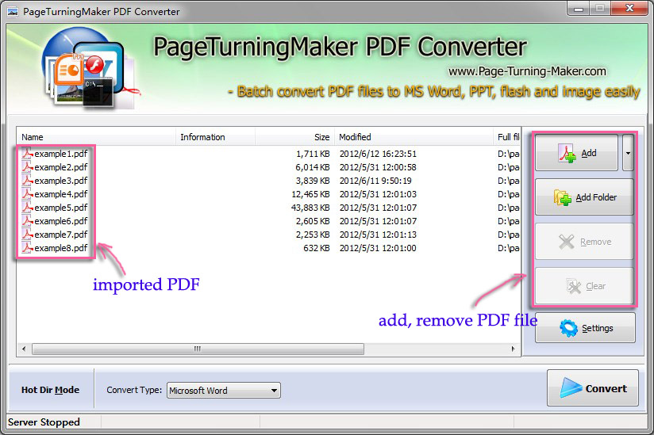Click the 43,883 KB size cell

310,208
